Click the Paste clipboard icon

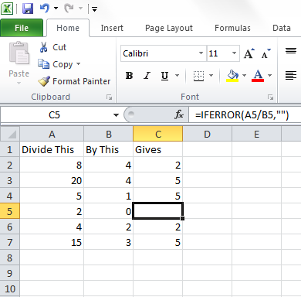pos(19,53)
